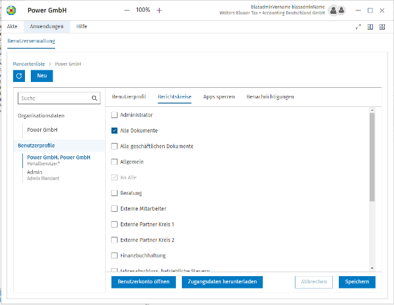Check the Administrator checkbox
The image size is (394, 305).
114,115
